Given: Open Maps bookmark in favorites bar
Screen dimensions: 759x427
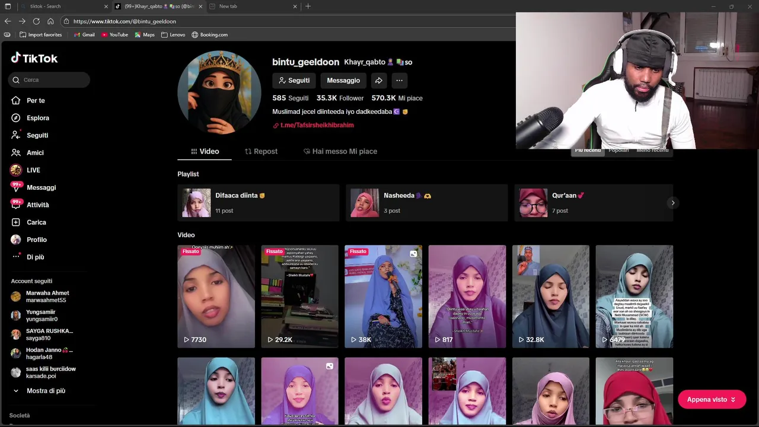Looking at the screenshot, I should [x=145, y=35].
